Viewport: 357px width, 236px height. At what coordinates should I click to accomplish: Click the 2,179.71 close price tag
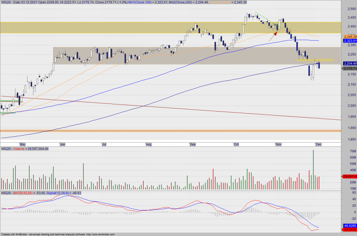[x=350, y=69]
